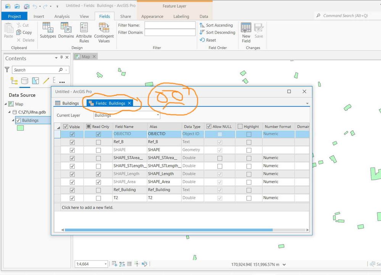Screen dimensions: 381x275
Task: Switch to the Insert ribbon tab
Action: point(39,16)
